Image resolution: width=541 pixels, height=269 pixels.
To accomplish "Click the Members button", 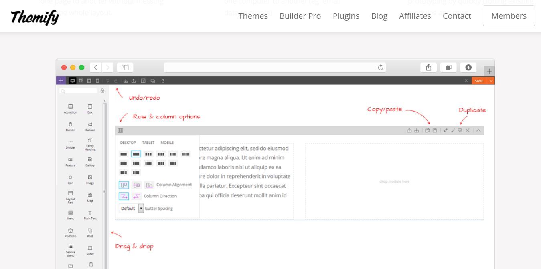I will (x=509, y=16).
